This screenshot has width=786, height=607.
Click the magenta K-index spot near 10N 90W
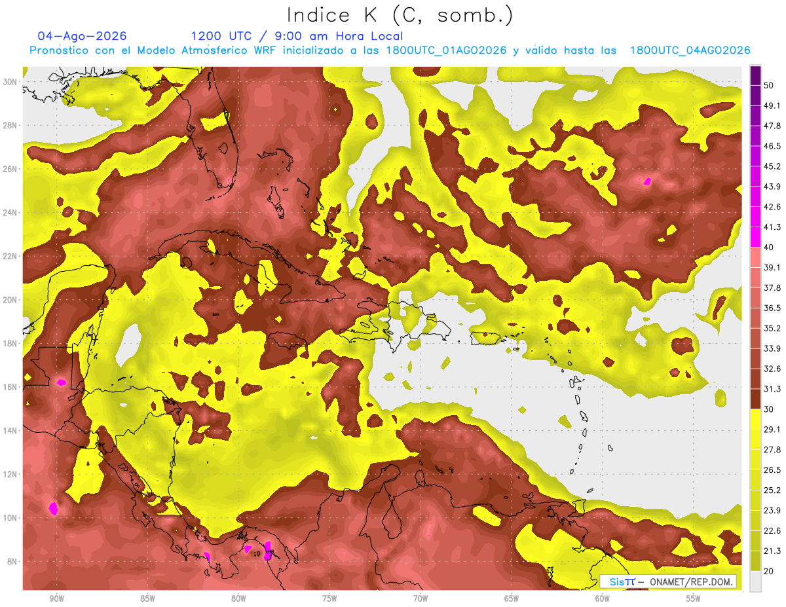point(54,508)
